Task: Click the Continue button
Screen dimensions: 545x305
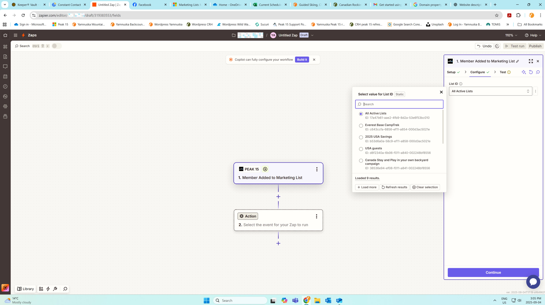Action: [493, 272]
